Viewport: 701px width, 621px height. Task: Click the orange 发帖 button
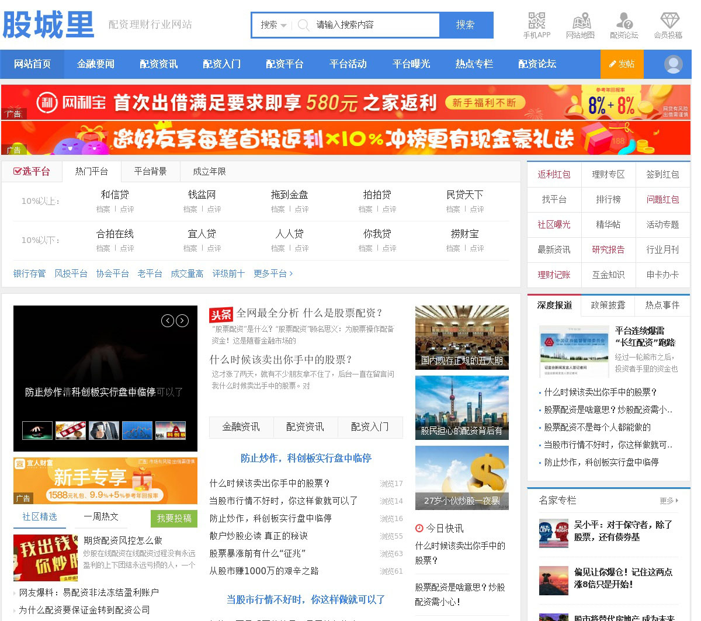click(x=622, y=64)
